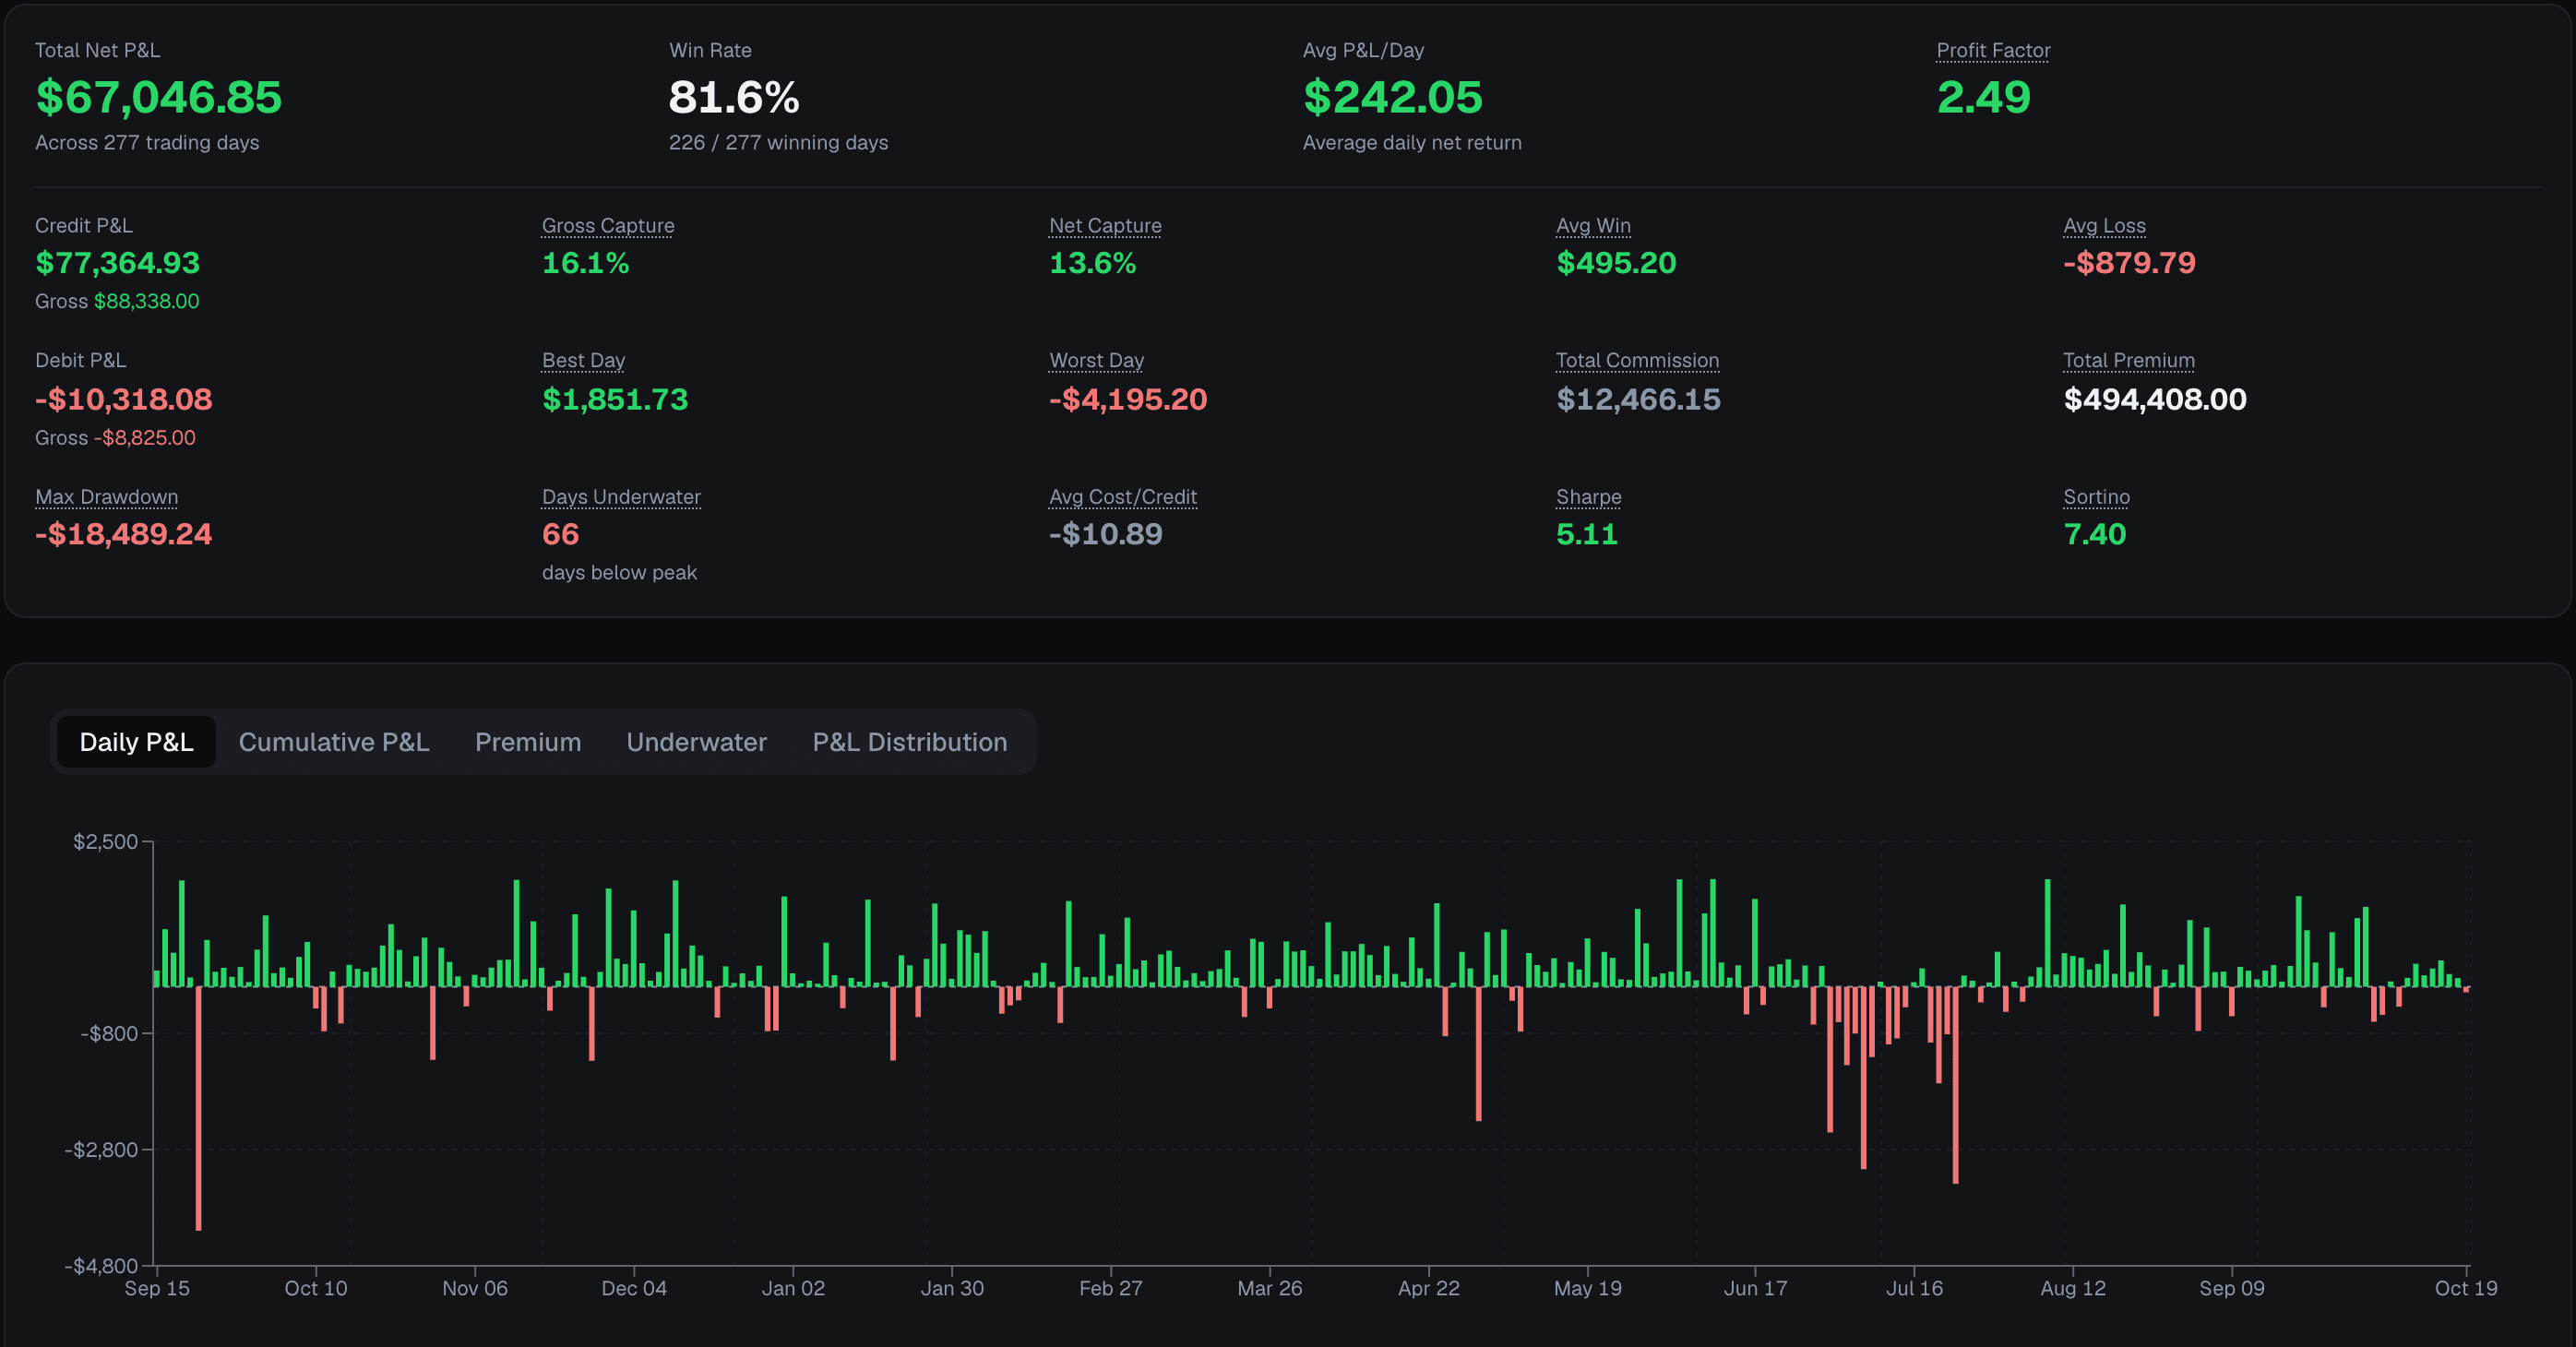Click the Credit P&L value $77,364.93

point(117,263)
